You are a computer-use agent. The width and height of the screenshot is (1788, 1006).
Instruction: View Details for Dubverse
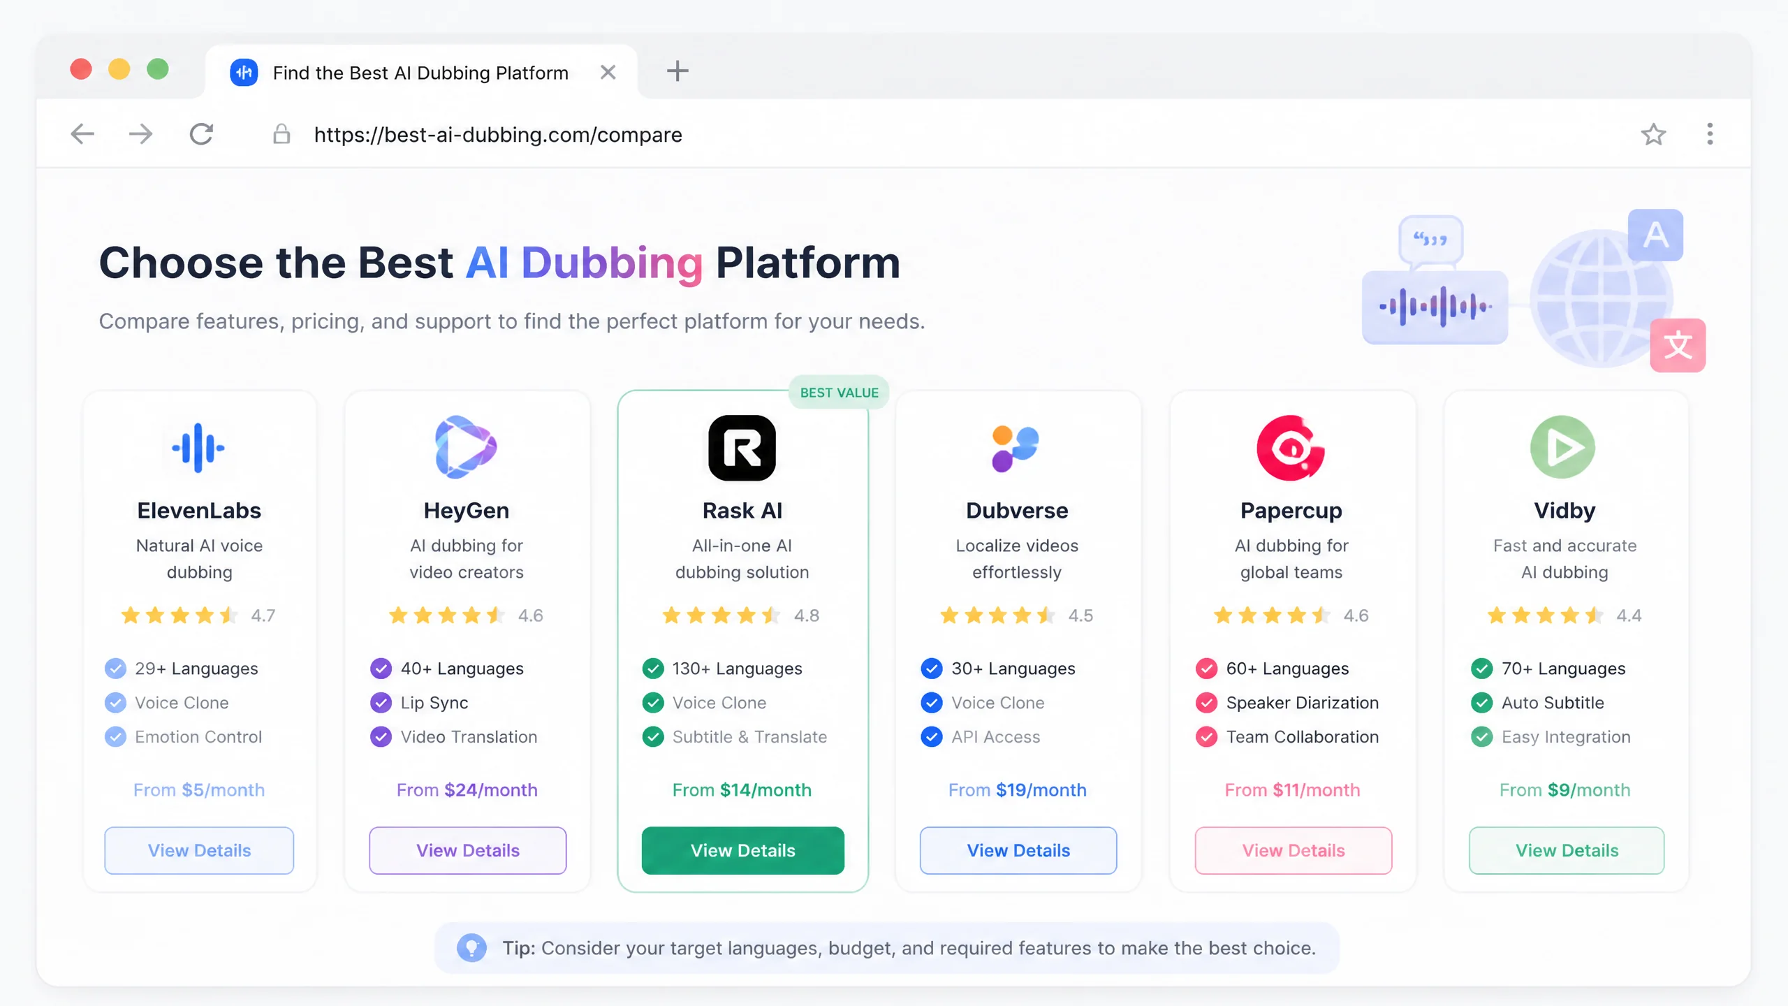tap(1018, 850)
